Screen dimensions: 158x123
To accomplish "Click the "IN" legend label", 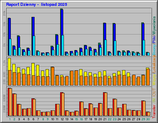I will coord(154,100).
